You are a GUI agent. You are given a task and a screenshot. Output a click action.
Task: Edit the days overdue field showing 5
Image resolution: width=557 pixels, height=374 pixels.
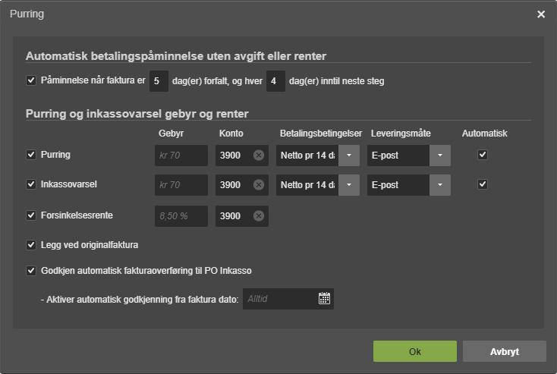click(159, 81)
